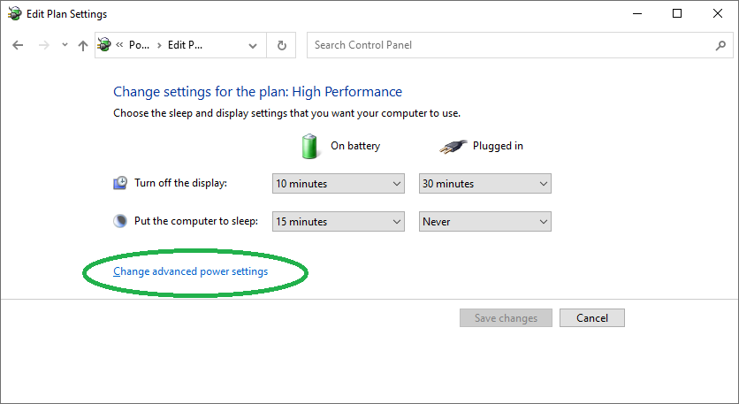Image resolution: width=739 pixels, height=404 pixels.
Task: Click the Back arrow navigation button
Action: (18, 45)
